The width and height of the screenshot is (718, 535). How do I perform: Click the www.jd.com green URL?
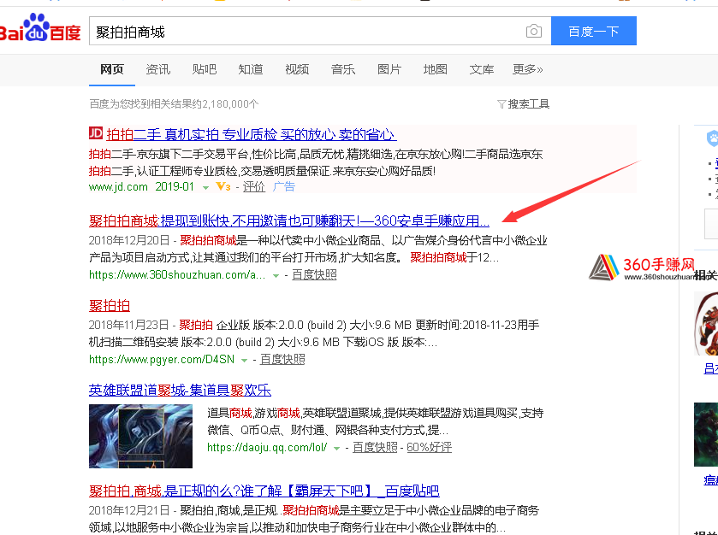pos(118,186)
